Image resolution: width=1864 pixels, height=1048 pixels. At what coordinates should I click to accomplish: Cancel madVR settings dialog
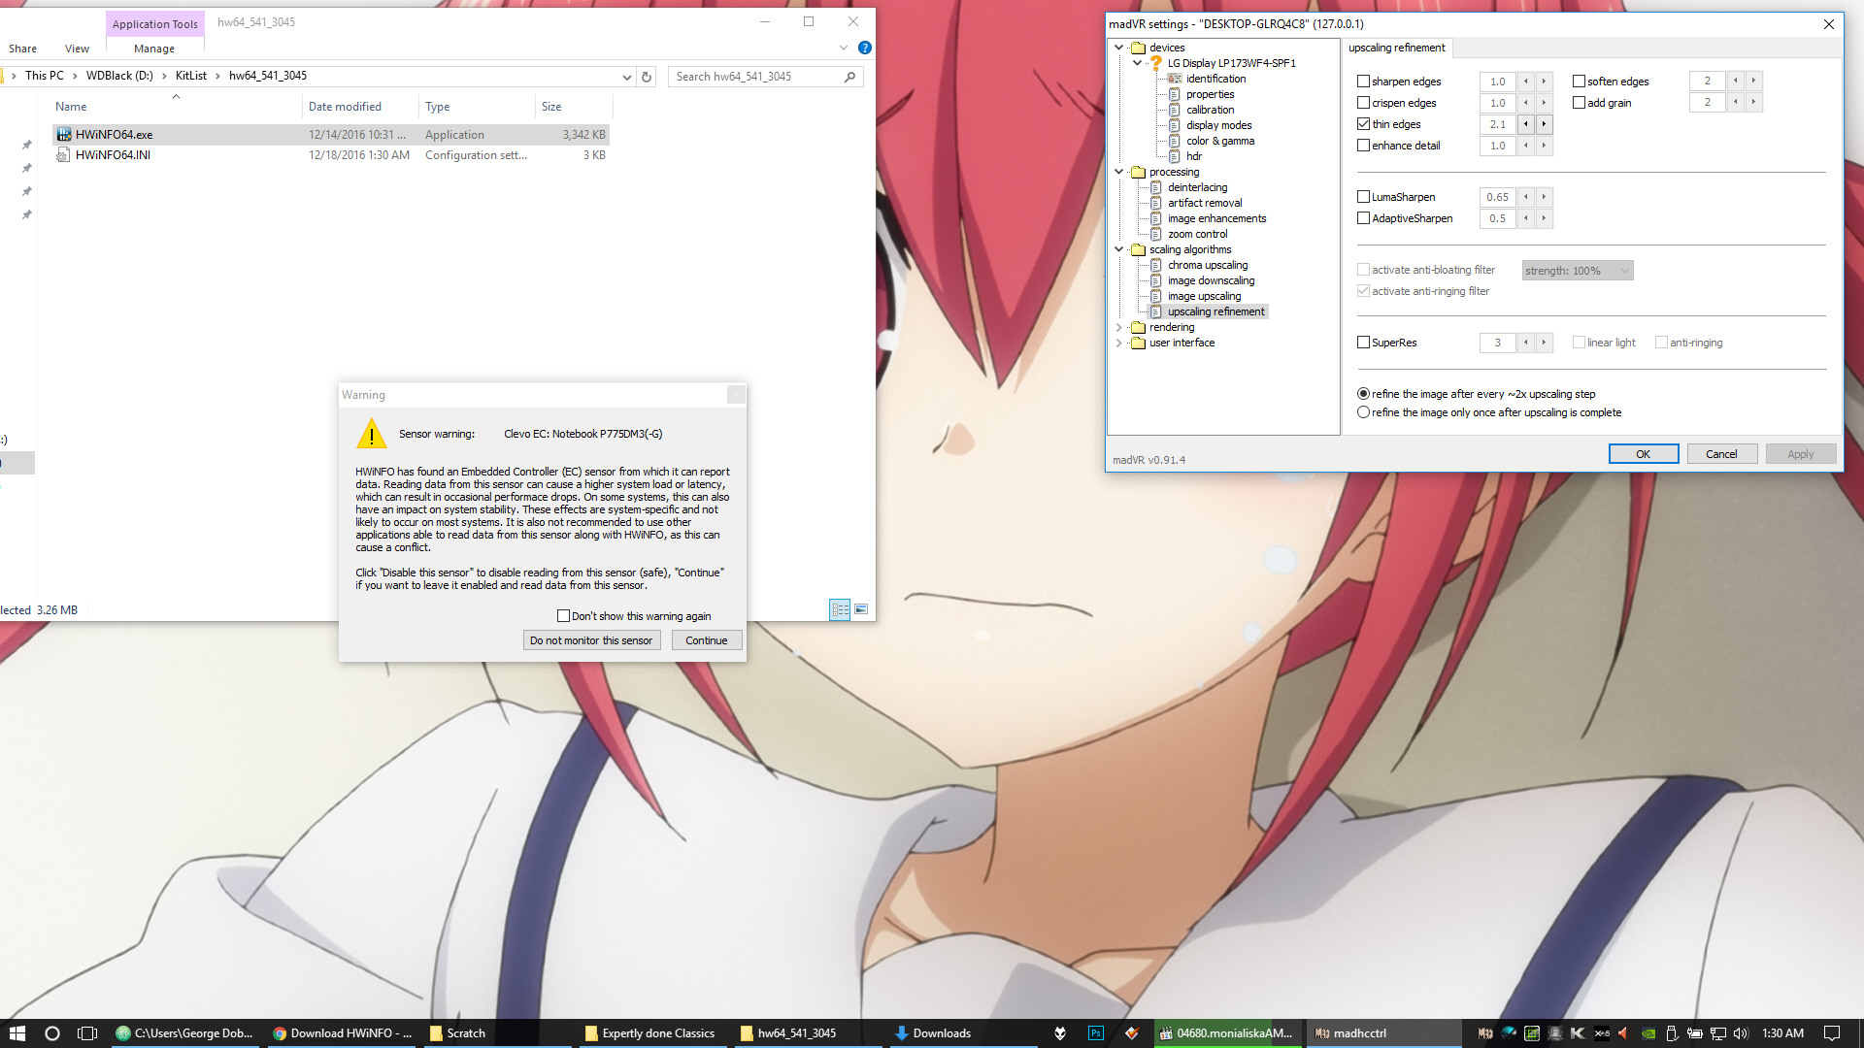tap(1721, 454)
